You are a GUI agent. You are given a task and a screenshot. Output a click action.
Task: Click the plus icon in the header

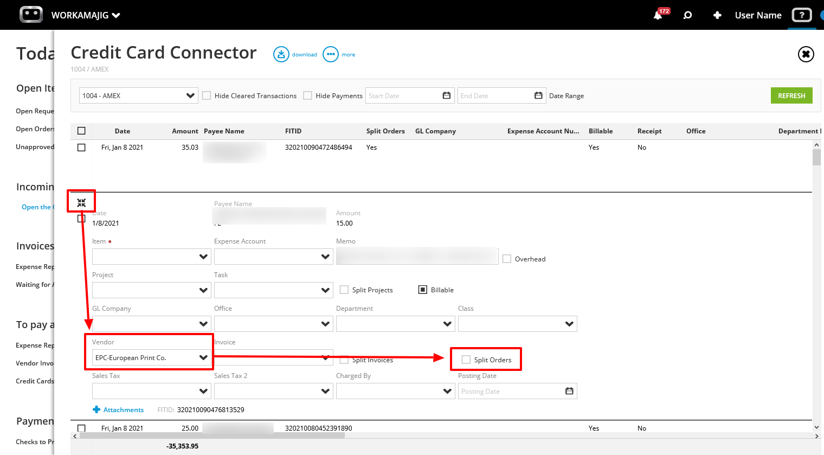coord(717,15)
